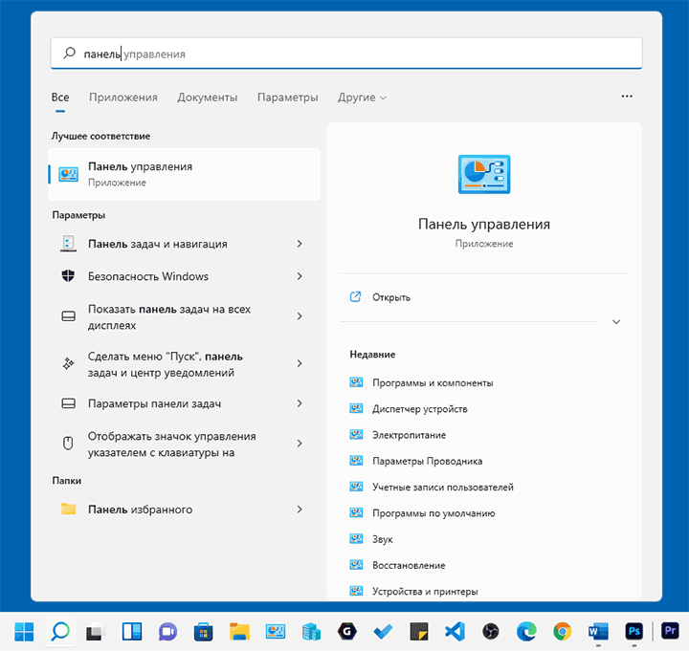Switch to Microsoft Word in taskbar
Image resolution: width=689 pixels, height=651 pixels.
(x=598, y=632)
